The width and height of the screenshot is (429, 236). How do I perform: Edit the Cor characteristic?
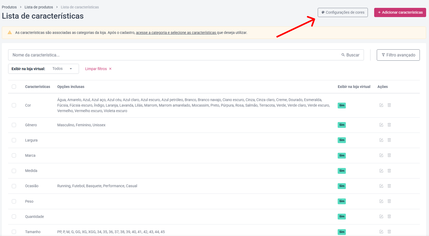coord(381,105)
